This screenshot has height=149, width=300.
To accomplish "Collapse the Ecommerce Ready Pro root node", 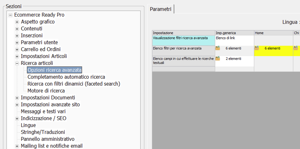I will pyautogui.click(x=11, y=15).
